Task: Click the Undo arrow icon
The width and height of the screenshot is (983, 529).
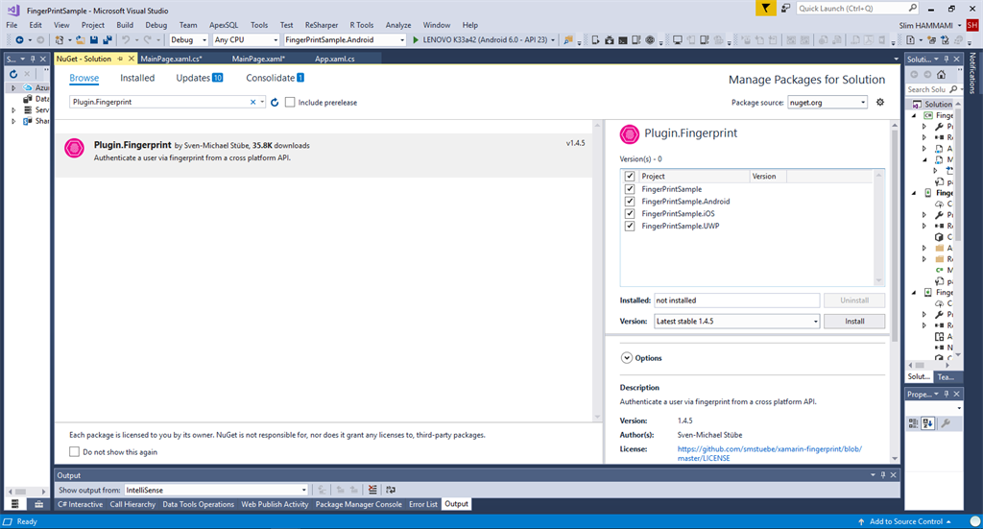Action: coord(126,40)
